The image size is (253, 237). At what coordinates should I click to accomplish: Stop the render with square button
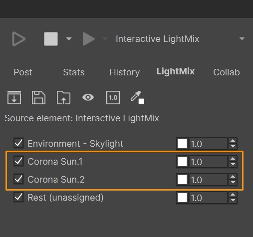click(x=51, y=39)
